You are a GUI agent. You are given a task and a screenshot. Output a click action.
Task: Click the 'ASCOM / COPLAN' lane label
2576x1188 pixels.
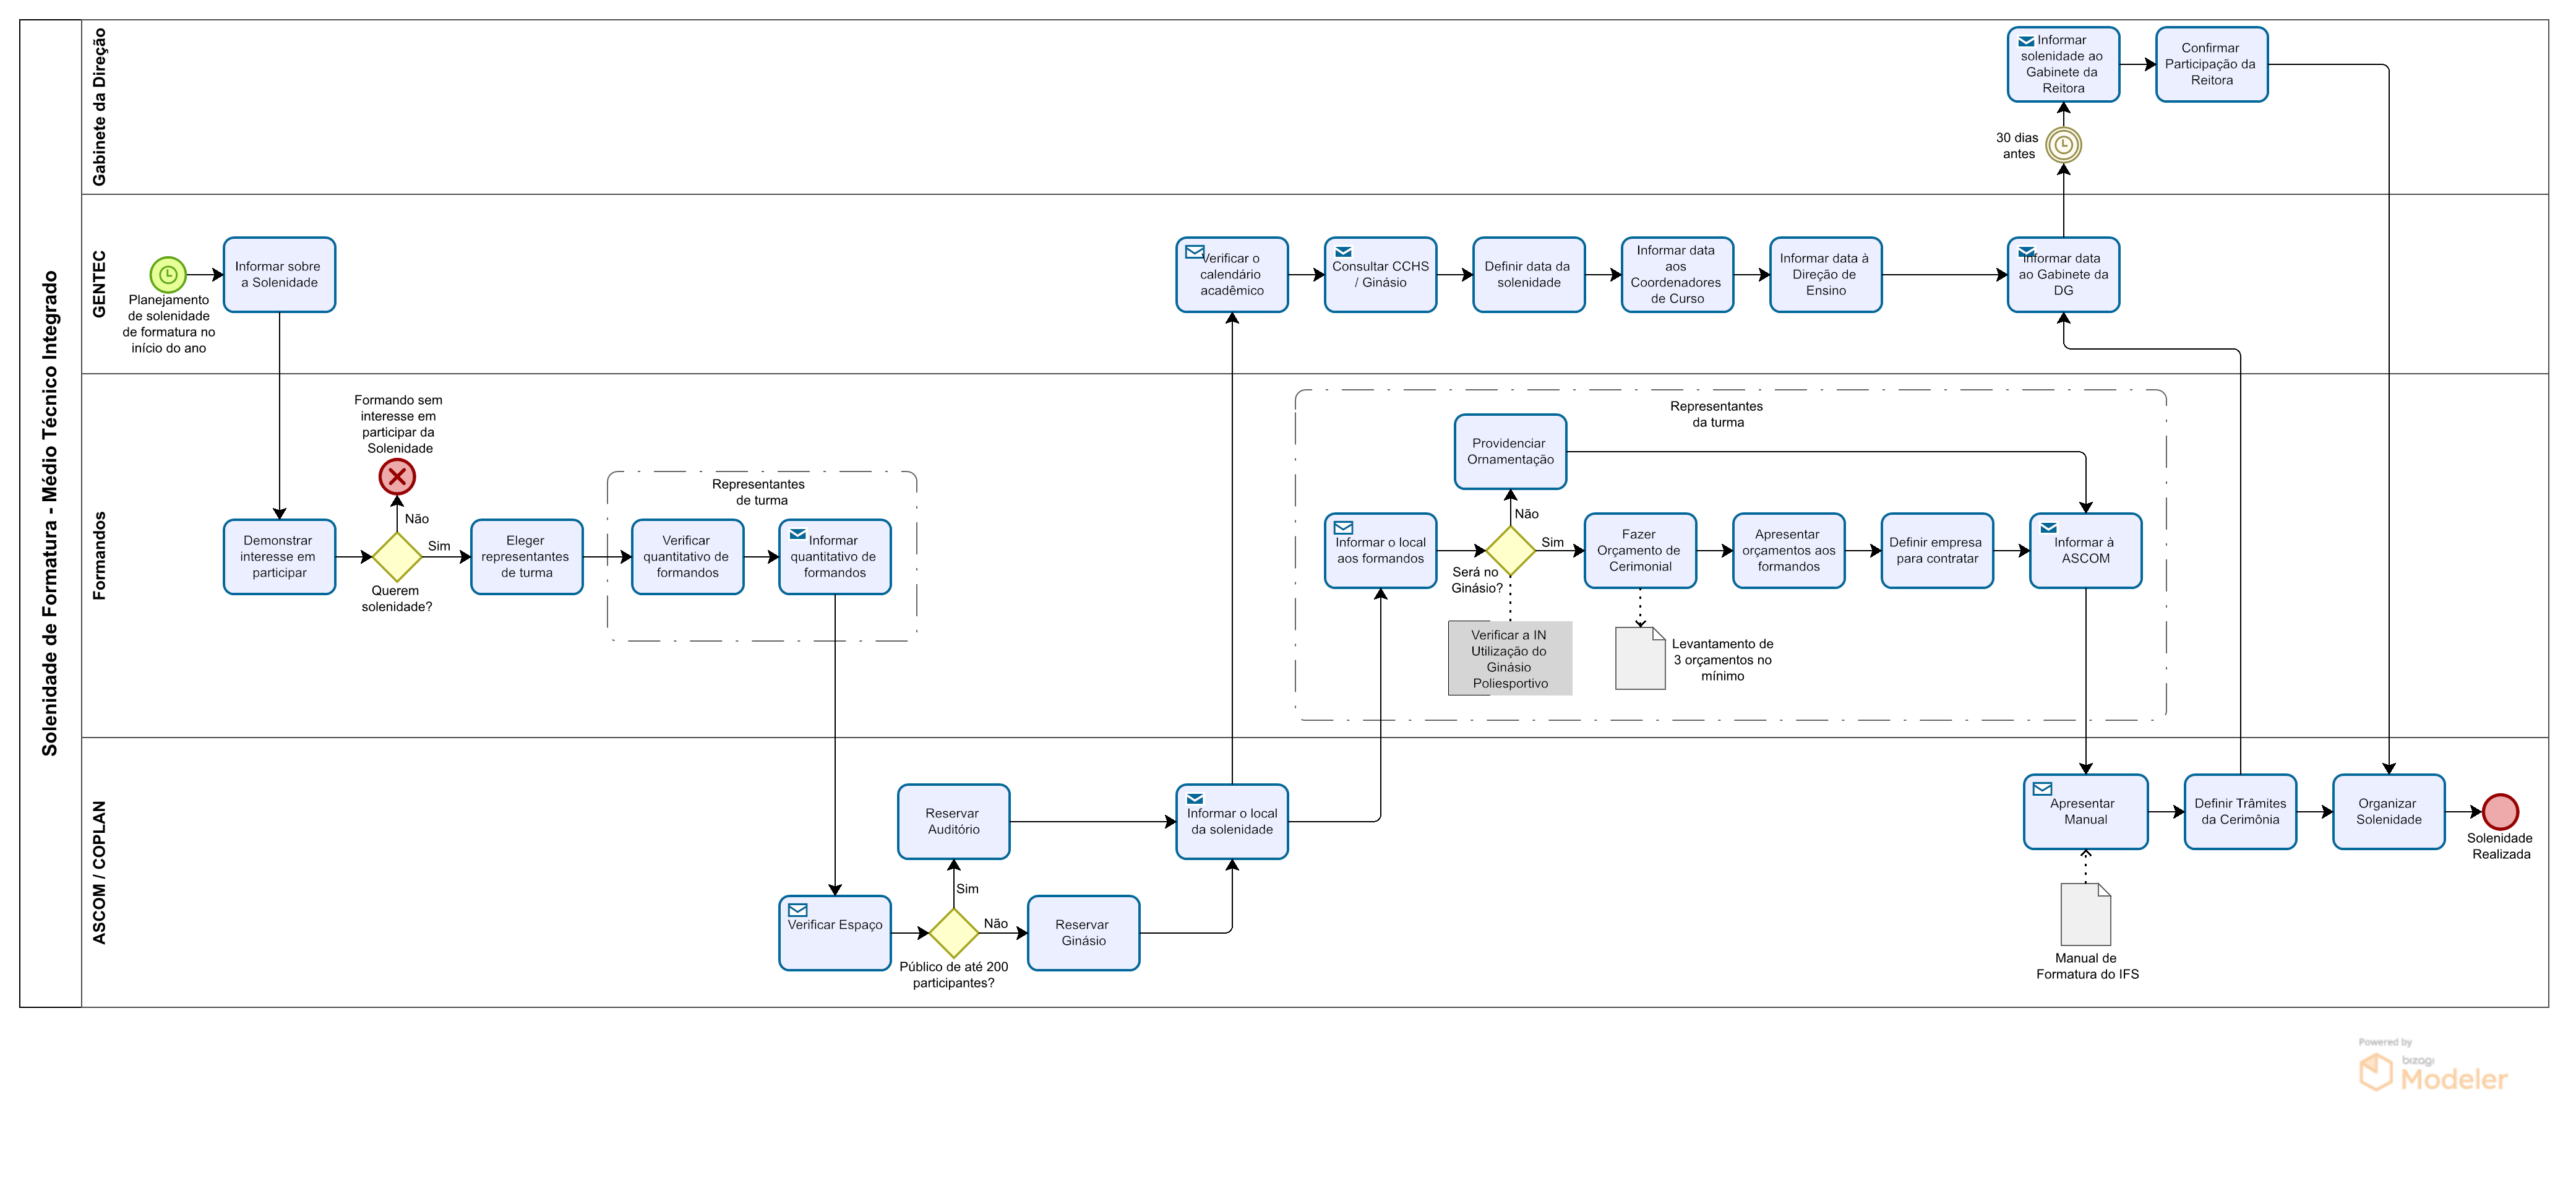point(99,872)
